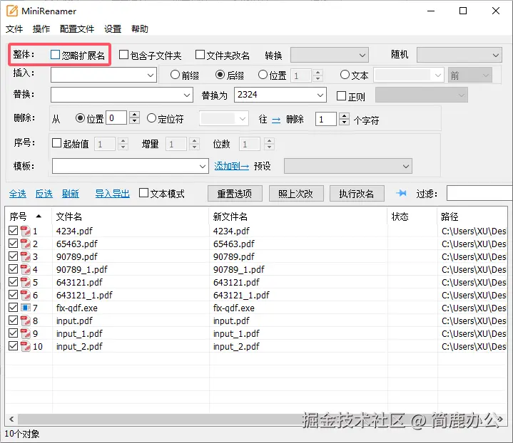Click the 照上次改 button

coord(296,194)
